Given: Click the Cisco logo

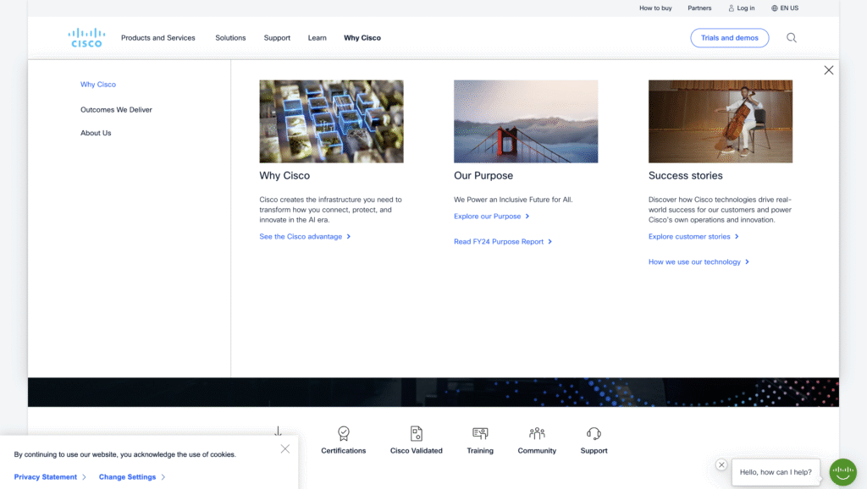Looking at the screenshot, I should coord(85,38).
